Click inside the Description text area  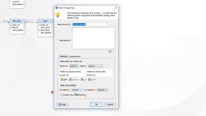click(x=94, y=38)
